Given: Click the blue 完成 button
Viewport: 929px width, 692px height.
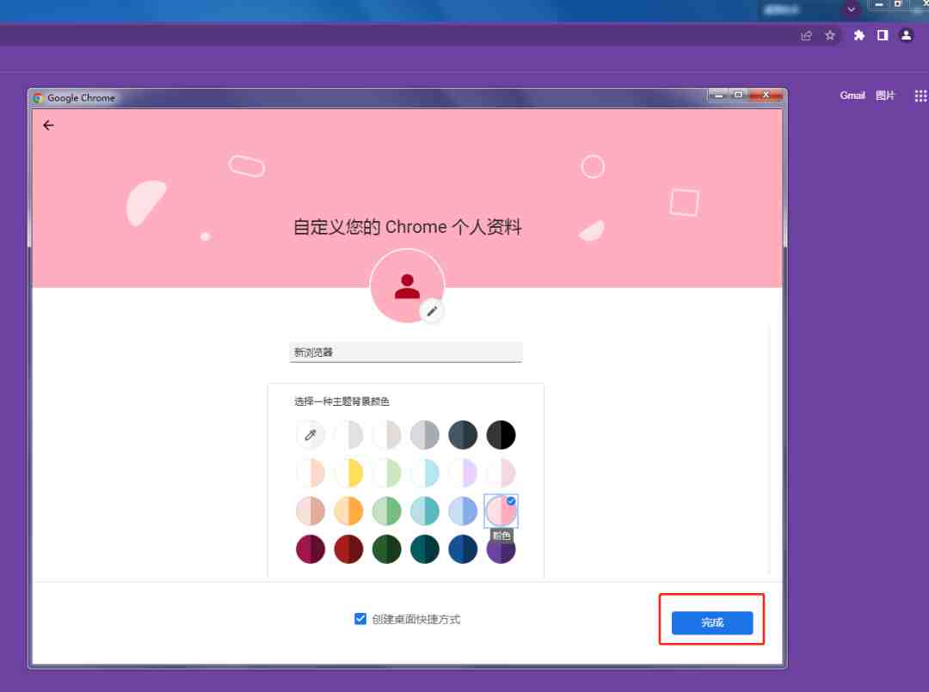Looking at the screenshot, I should tap(712, 622).
